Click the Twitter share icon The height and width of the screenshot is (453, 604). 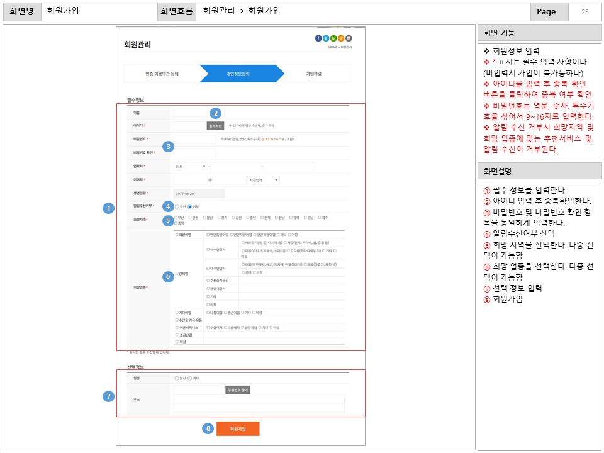326,38
